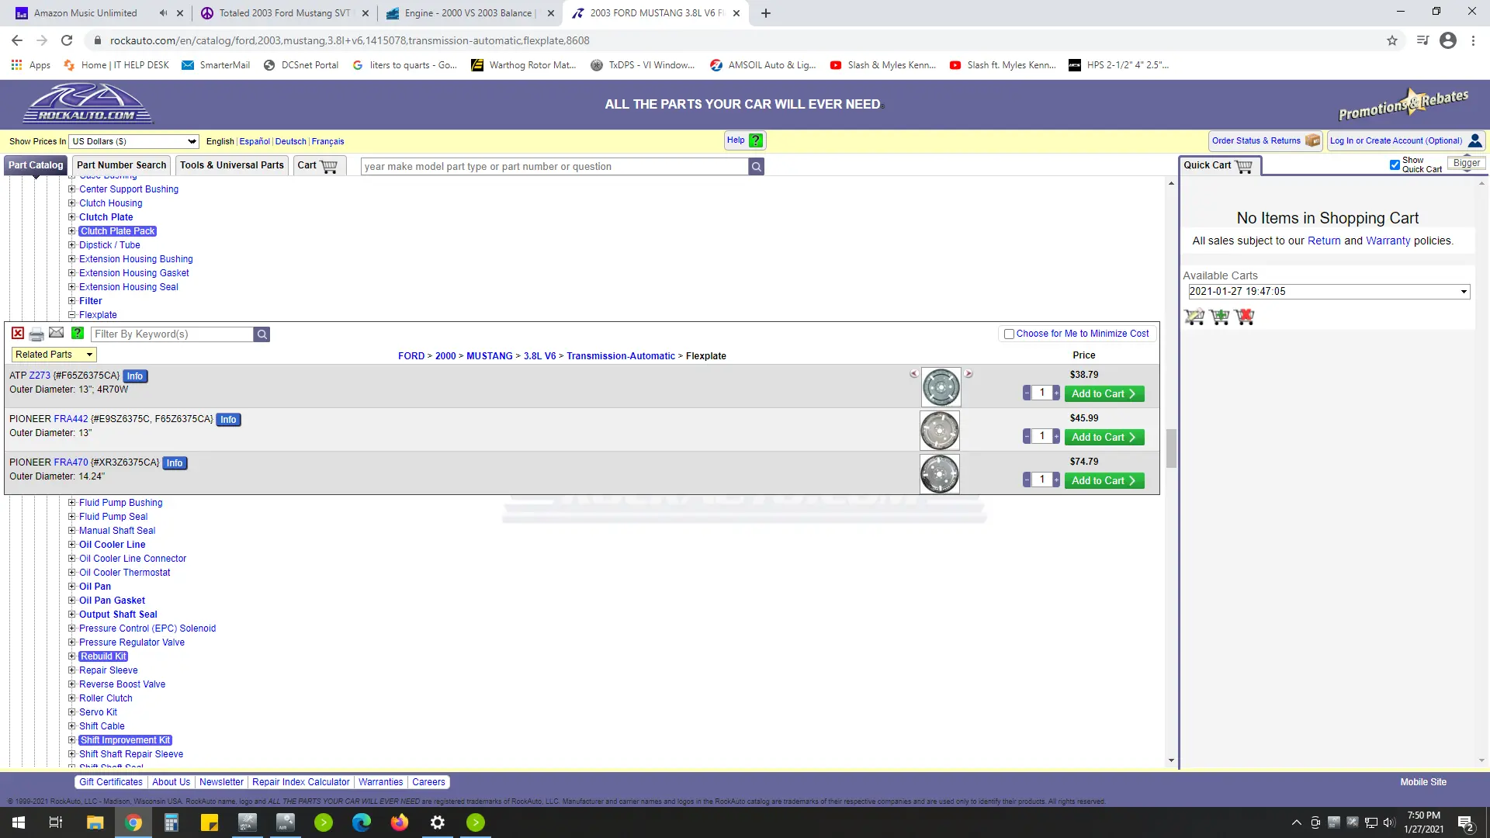Image resolution: width=1490 pixels, height=838 pixels.
Task: Click the MUSTANG breadcrumb link
Action: (x=489, y=356)
